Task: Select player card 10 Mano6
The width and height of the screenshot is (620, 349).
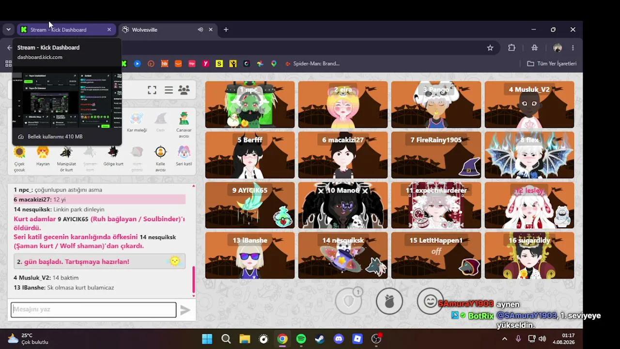Action: (343, 205)
